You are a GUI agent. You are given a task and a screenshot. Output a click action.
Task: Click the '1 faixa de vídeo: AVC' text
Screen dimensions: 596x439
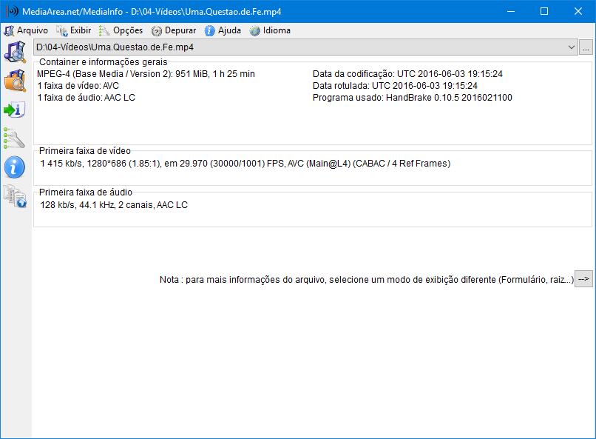tap(78, 86)
